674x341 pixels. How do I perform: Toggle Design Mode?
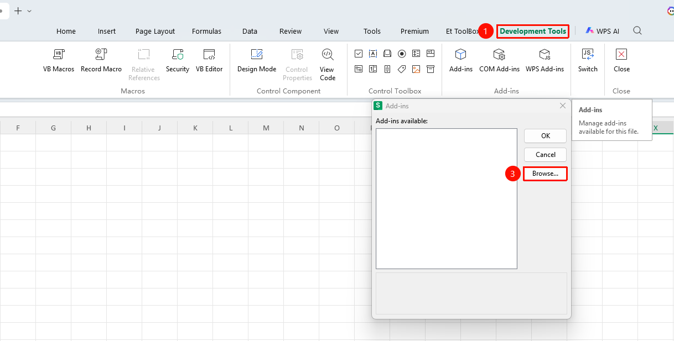coord(257,61)
